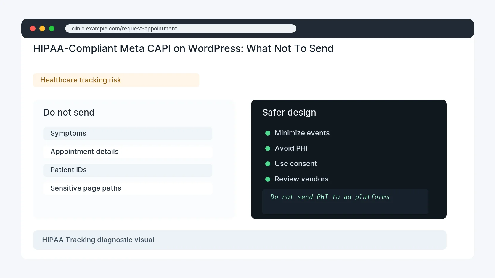The width and height of the screenshot is (495, 278).
Task: Select the Symptoms row
Action: [128, 134]
